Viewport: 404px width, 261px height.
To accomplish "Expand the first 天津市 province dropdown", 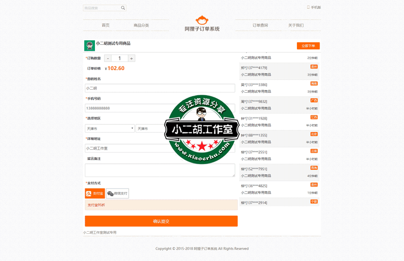I will click(110, 128).
